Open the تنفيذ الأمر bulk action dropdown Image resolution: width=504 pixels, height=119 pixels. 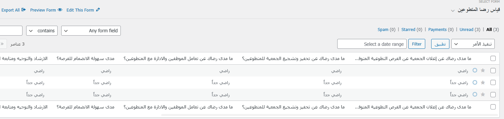pos(475,44)
